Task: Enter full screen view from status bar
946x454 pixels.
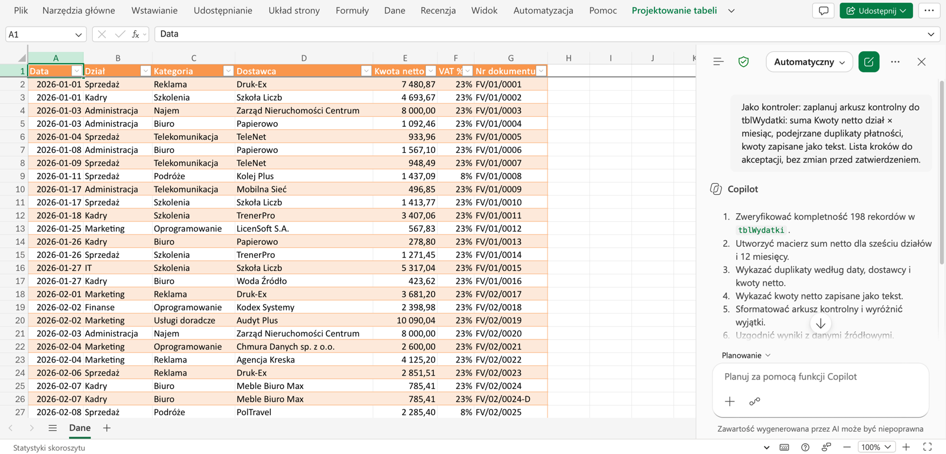Action: pyautogui.click(x=928, y=447)
